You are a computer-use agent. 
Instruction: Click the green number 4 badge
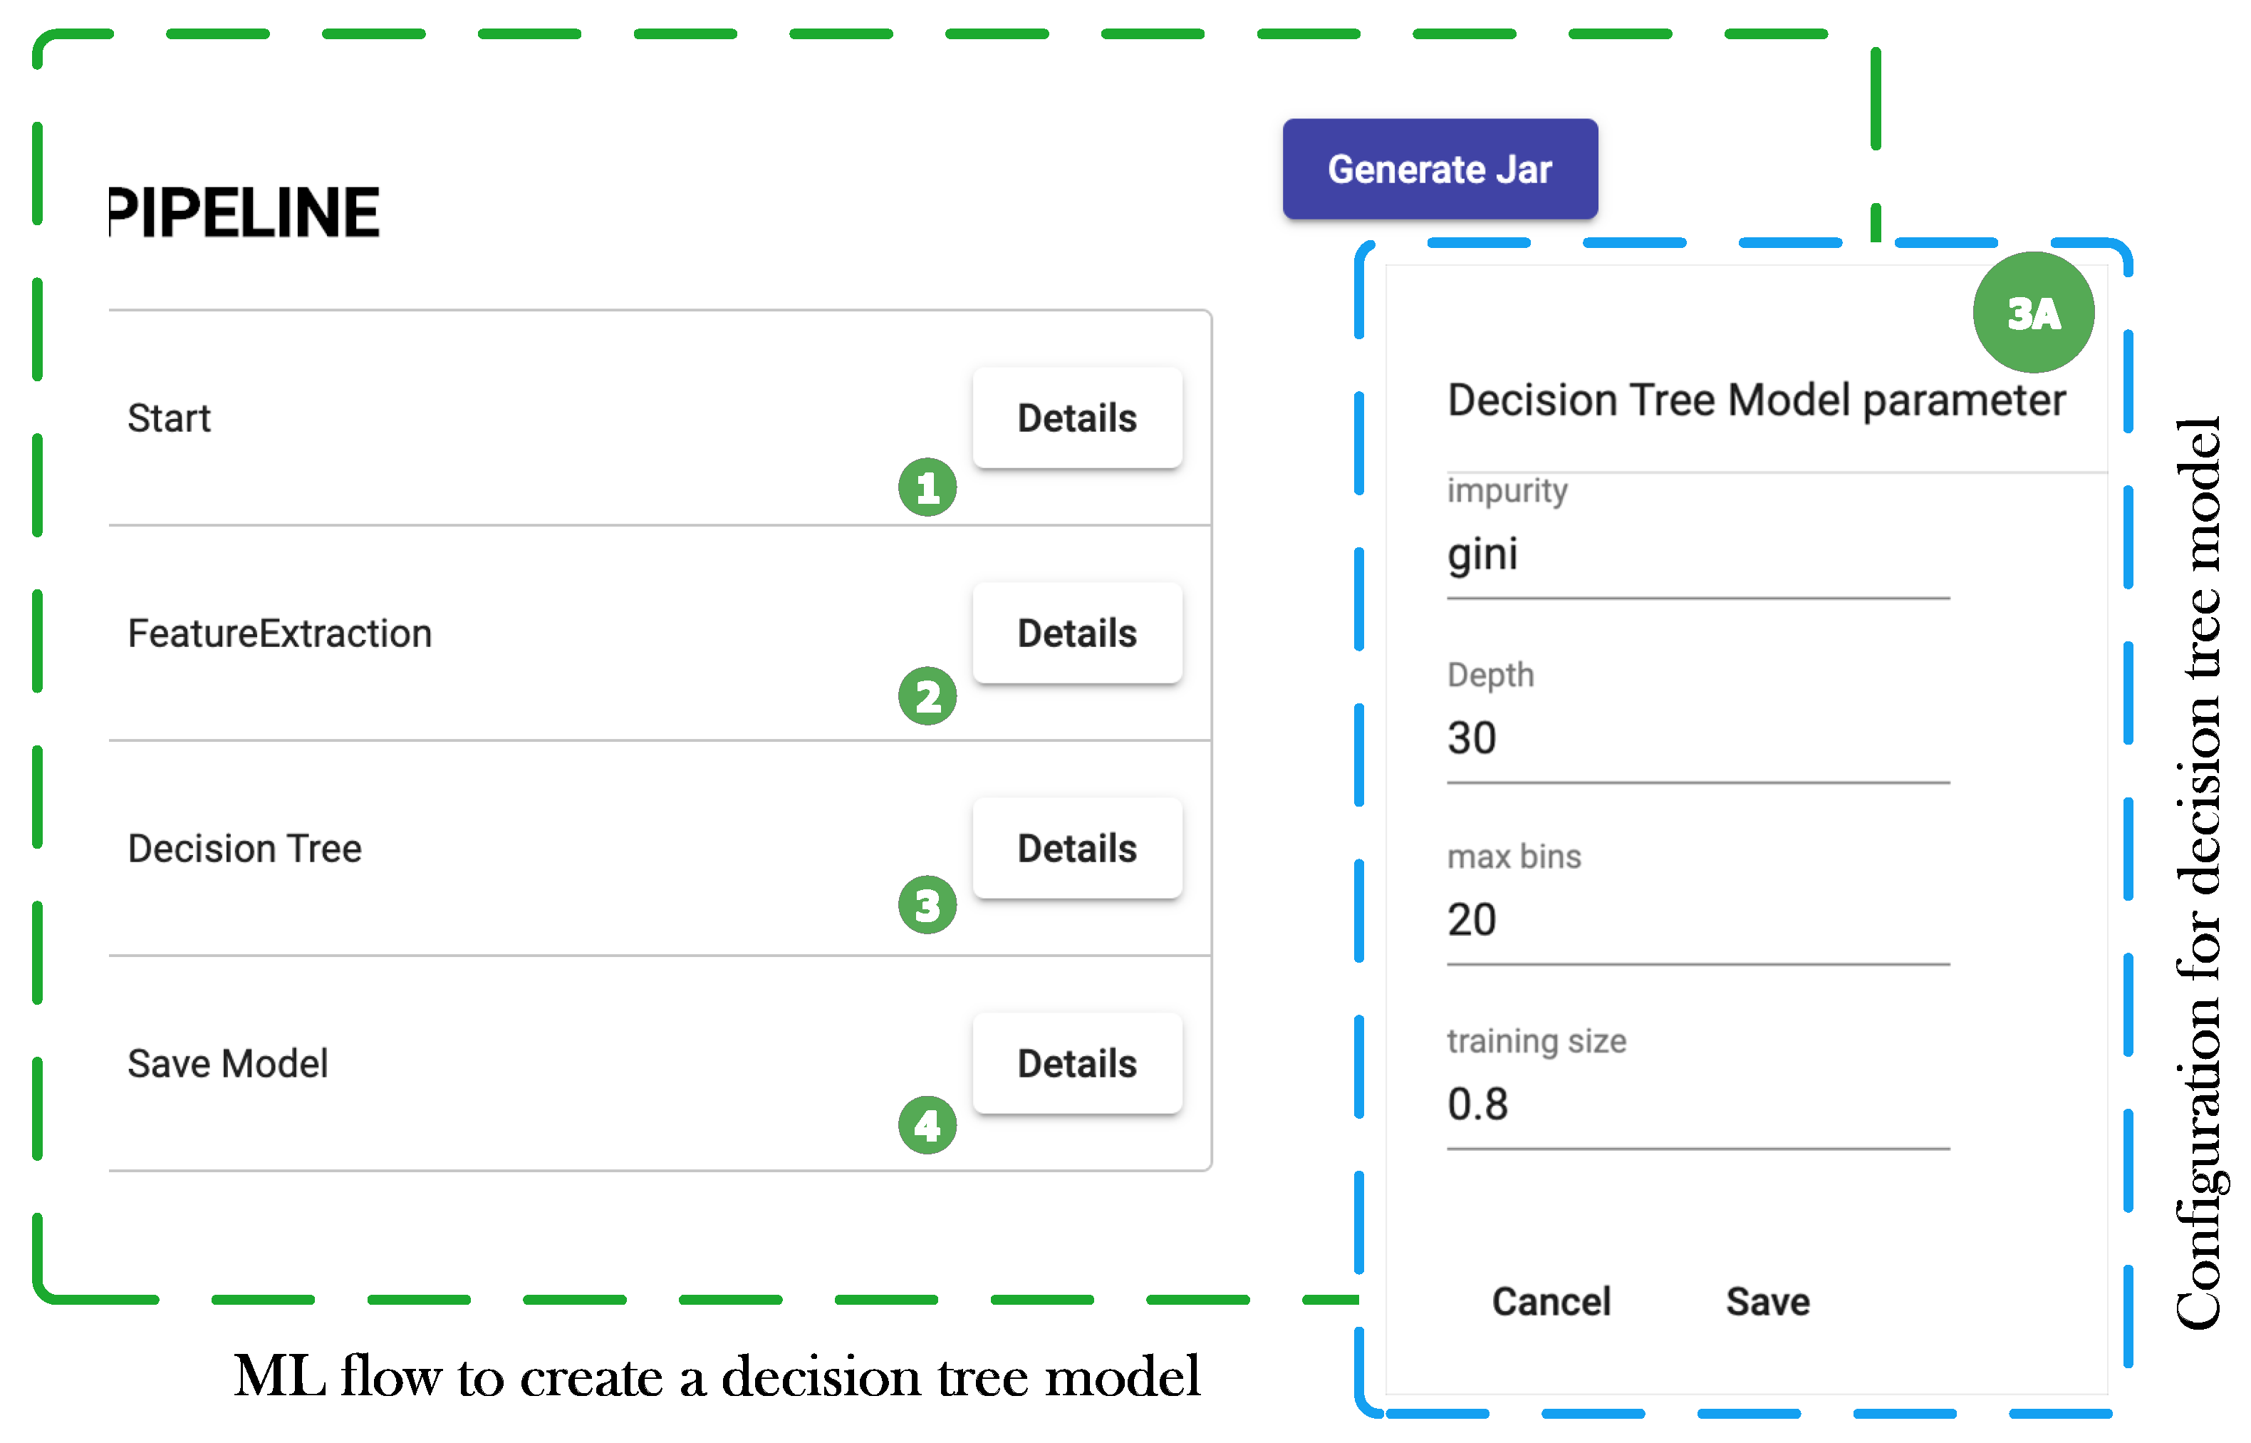click(x=927, y=1124)
